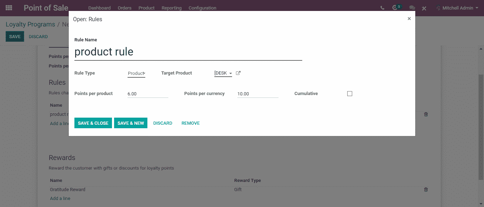Viewport: 484px width, 207px height.
Task: Enable the Cumulative checkbox
Action: pos(350,94)
